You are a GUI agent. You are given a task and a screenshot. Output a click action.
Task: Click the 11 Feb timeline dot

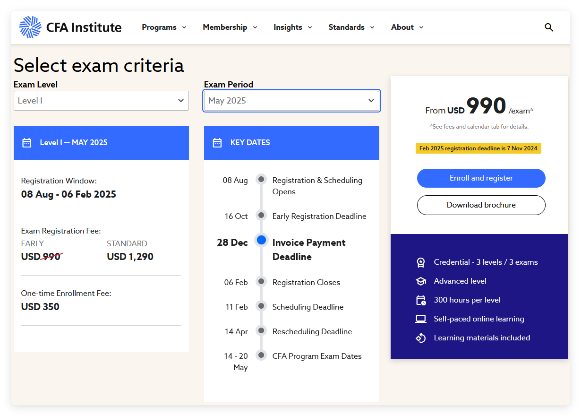click(x=261, y=306)
